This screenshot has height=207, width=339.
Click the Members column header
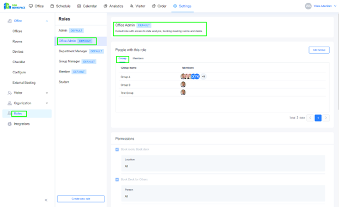[x=188, y=68]
